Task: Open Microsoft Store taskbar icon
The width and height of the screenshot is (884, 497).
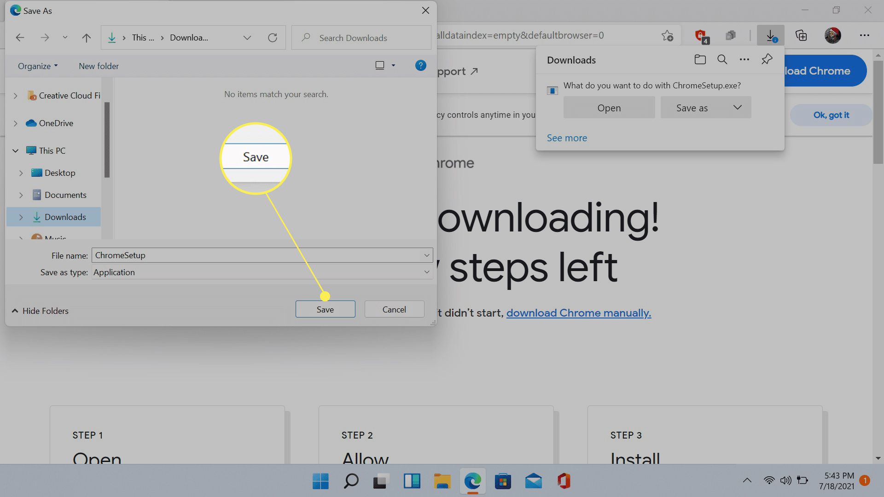Action: click(x=503, y=481)
